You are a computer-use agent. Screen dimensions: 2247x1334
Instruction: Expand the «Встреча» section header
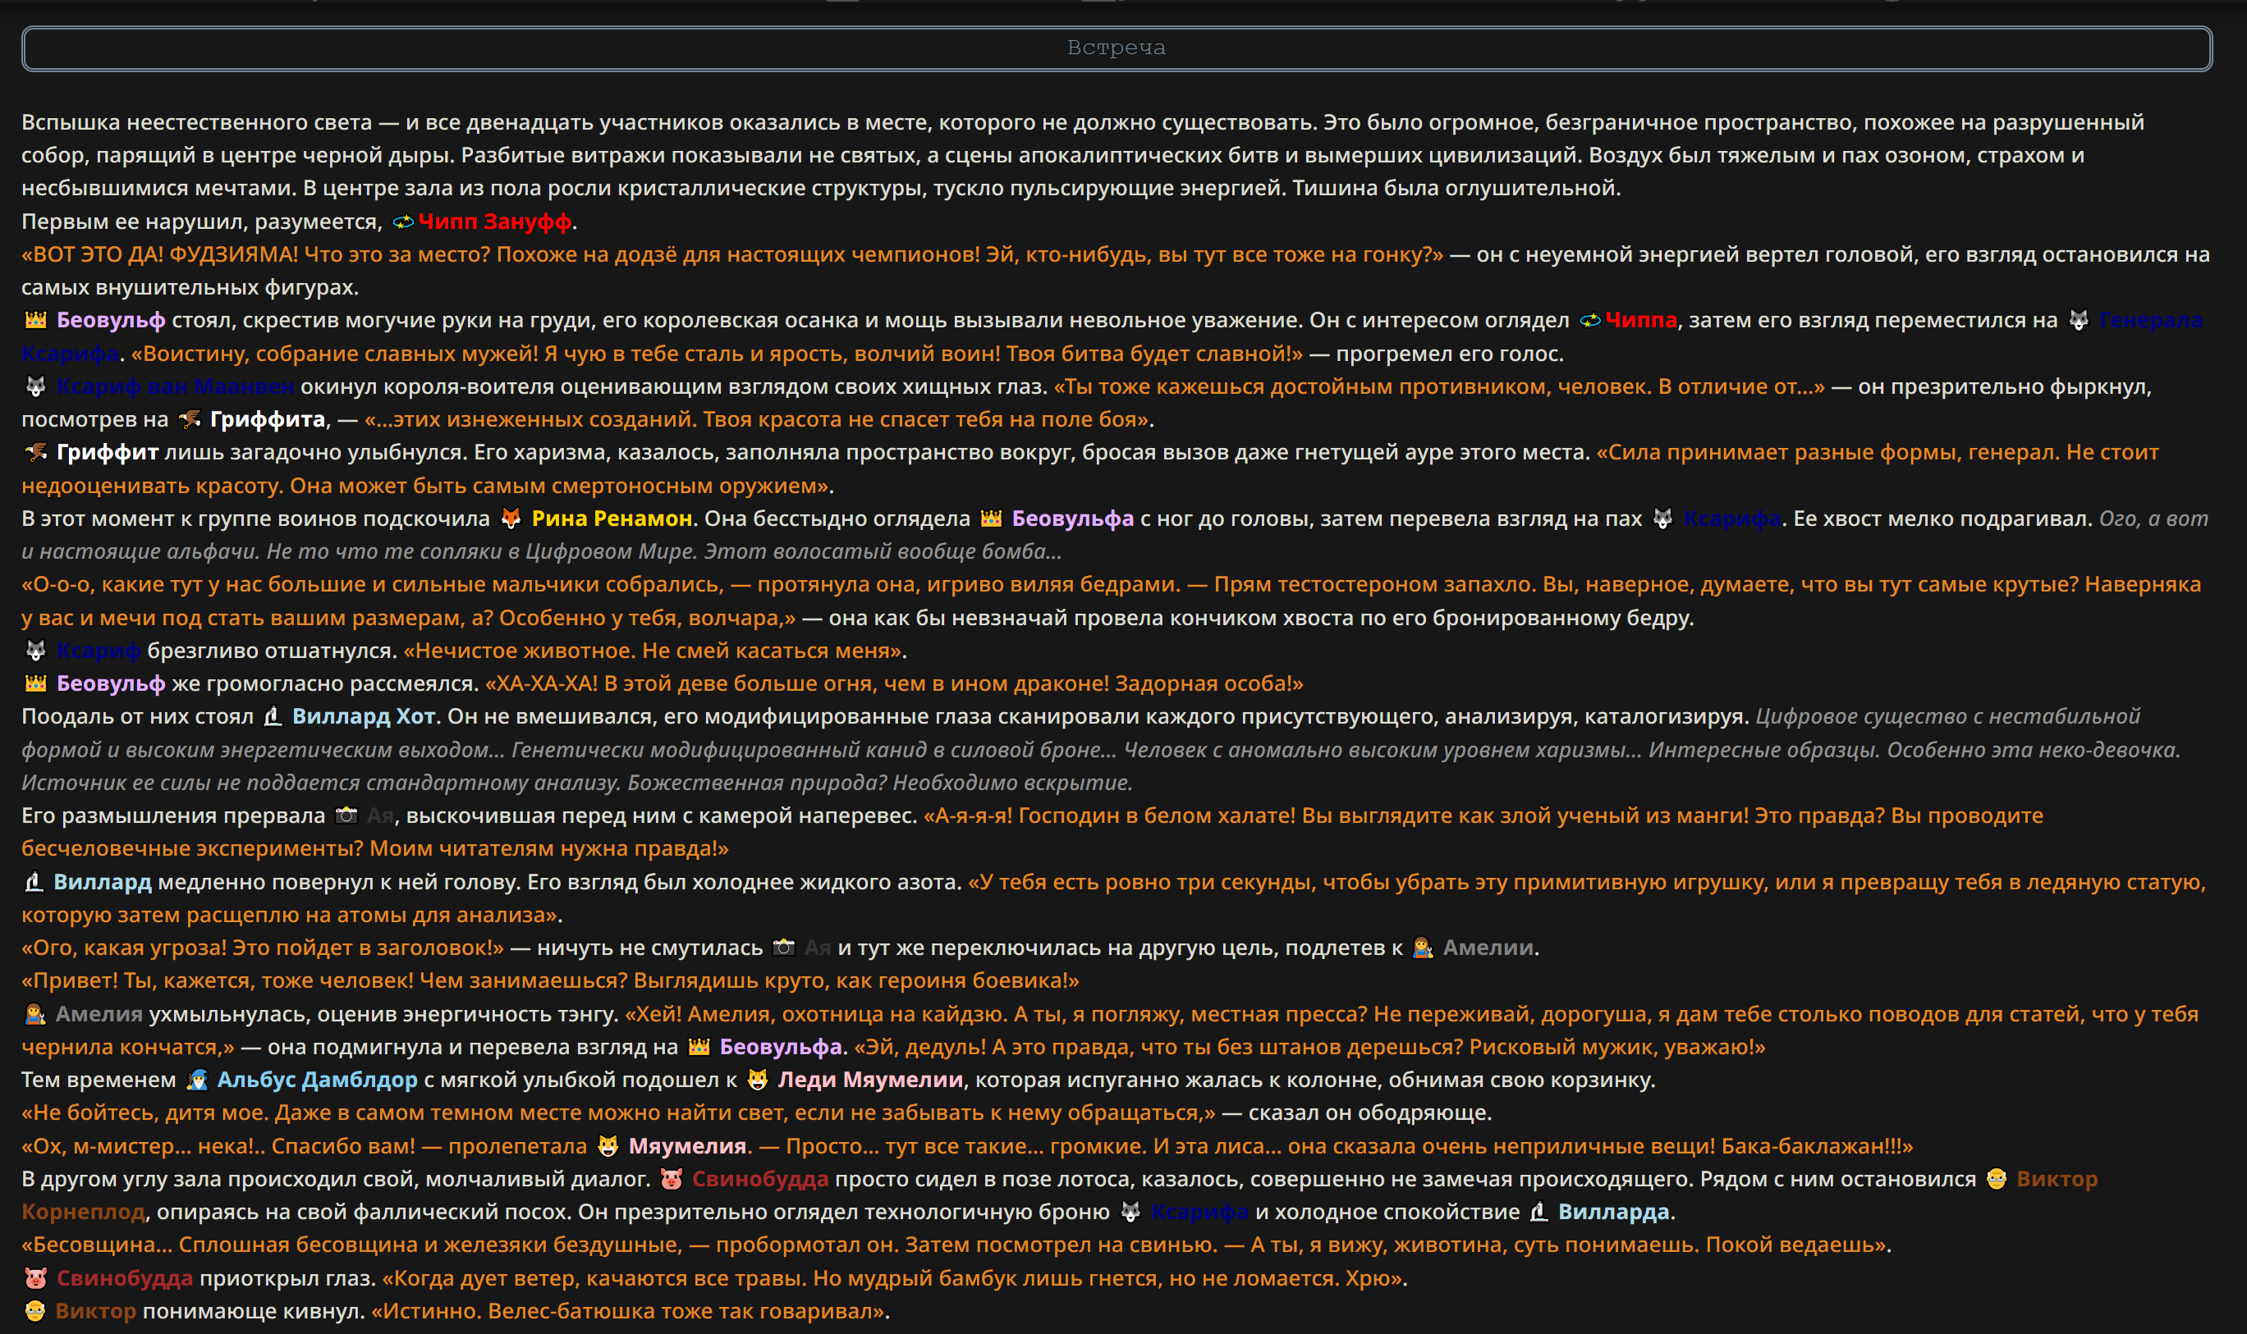[x=1117, y=48]
